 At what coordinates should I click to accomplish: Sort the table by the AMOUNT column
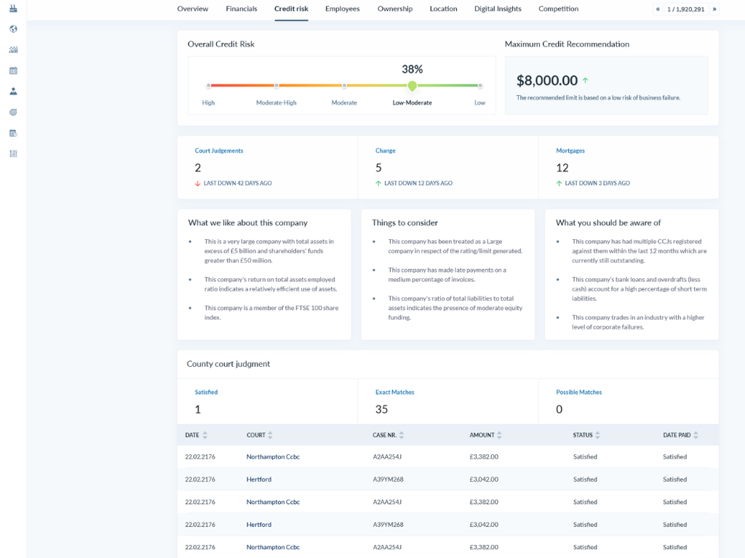[499, 435]
